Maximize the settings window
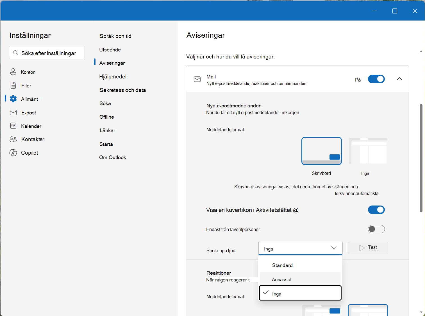The height and width of the screenshot is (316, 425). coord(395,11)
